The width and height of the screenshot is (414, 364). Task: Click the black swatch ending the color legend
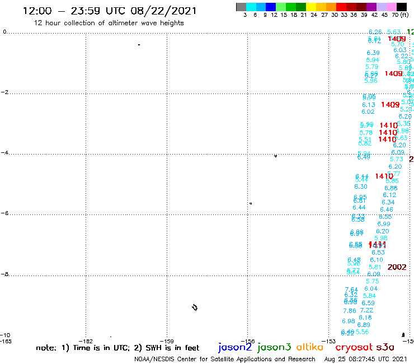[401, 7]
